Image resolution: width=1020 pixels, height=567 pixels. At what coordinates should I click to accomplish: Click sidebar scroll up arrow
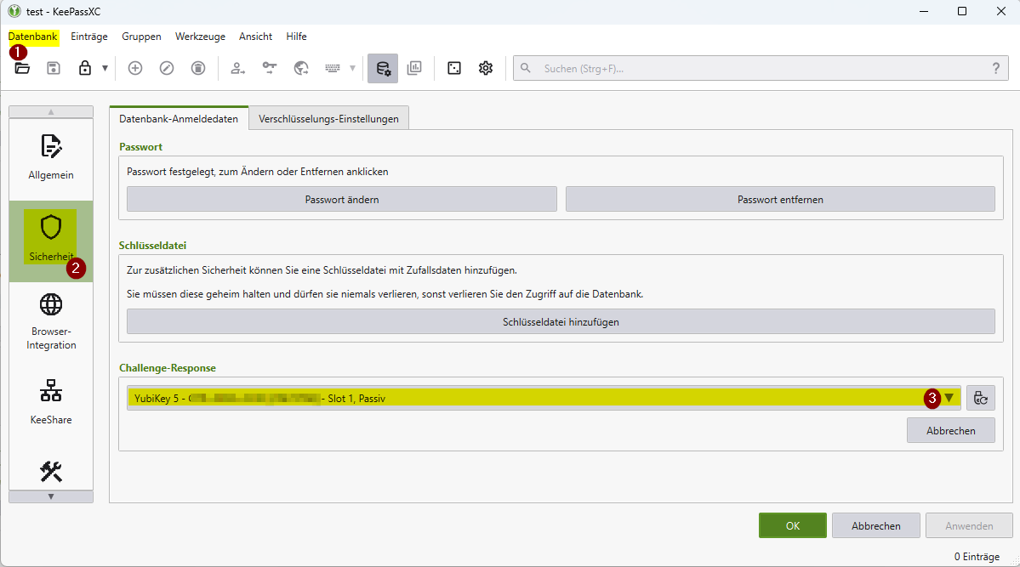click(x=51, y=112)
